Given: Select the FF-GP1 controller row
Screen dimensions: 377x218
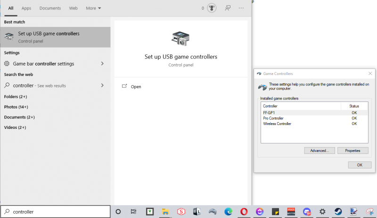Looking at the screenshot, I should tap(314, 113).
